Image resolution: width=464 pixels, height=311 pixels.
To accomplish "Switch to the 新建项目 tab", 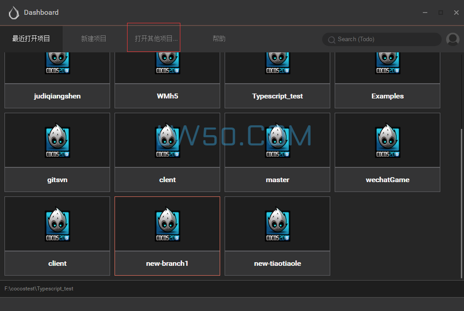I will pyautogui.click(x=94, y=39).
